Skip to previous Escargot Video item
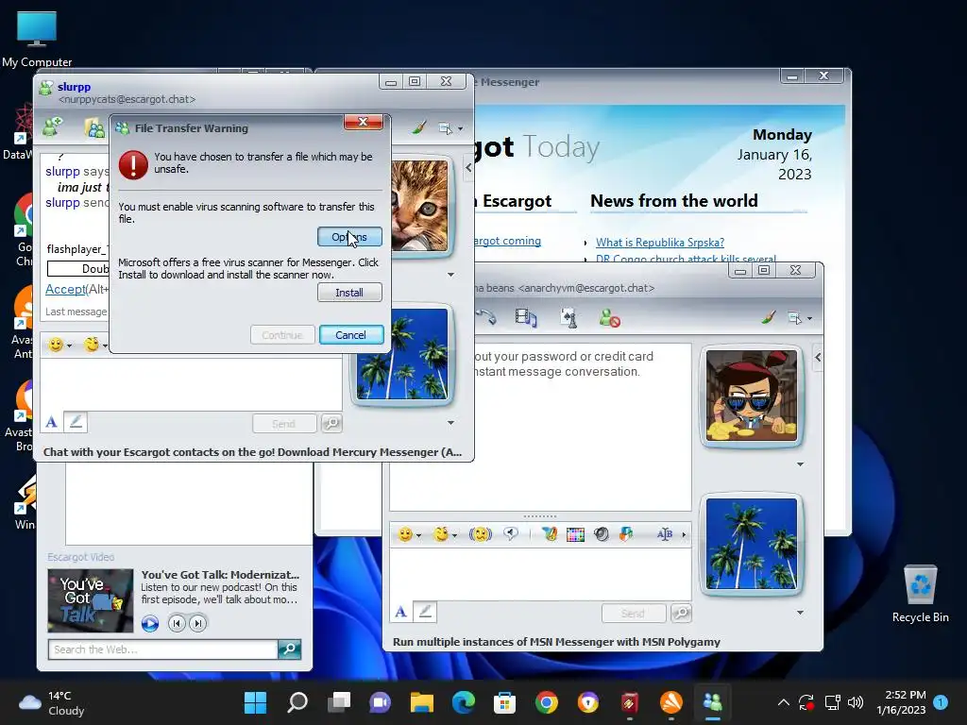 (177, 623)
